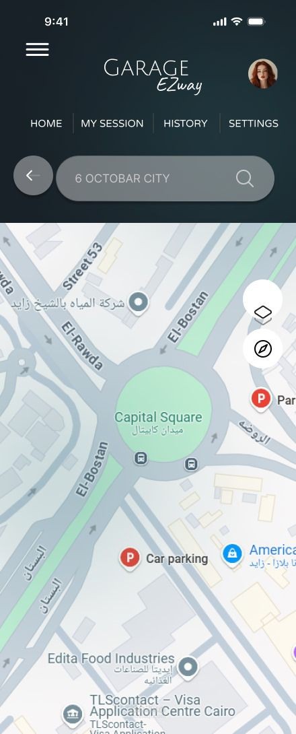This screenshot has width=296, height=734.
Task: Go to the HOME tab
Action: (46, 124)
